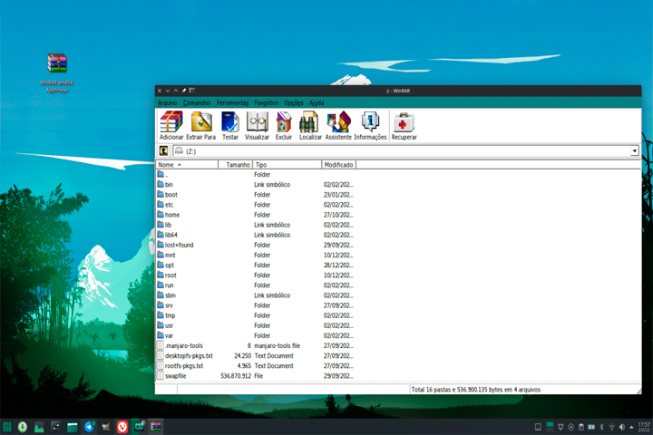Click the Extrair Para toolbar icon

click(200, 125)
